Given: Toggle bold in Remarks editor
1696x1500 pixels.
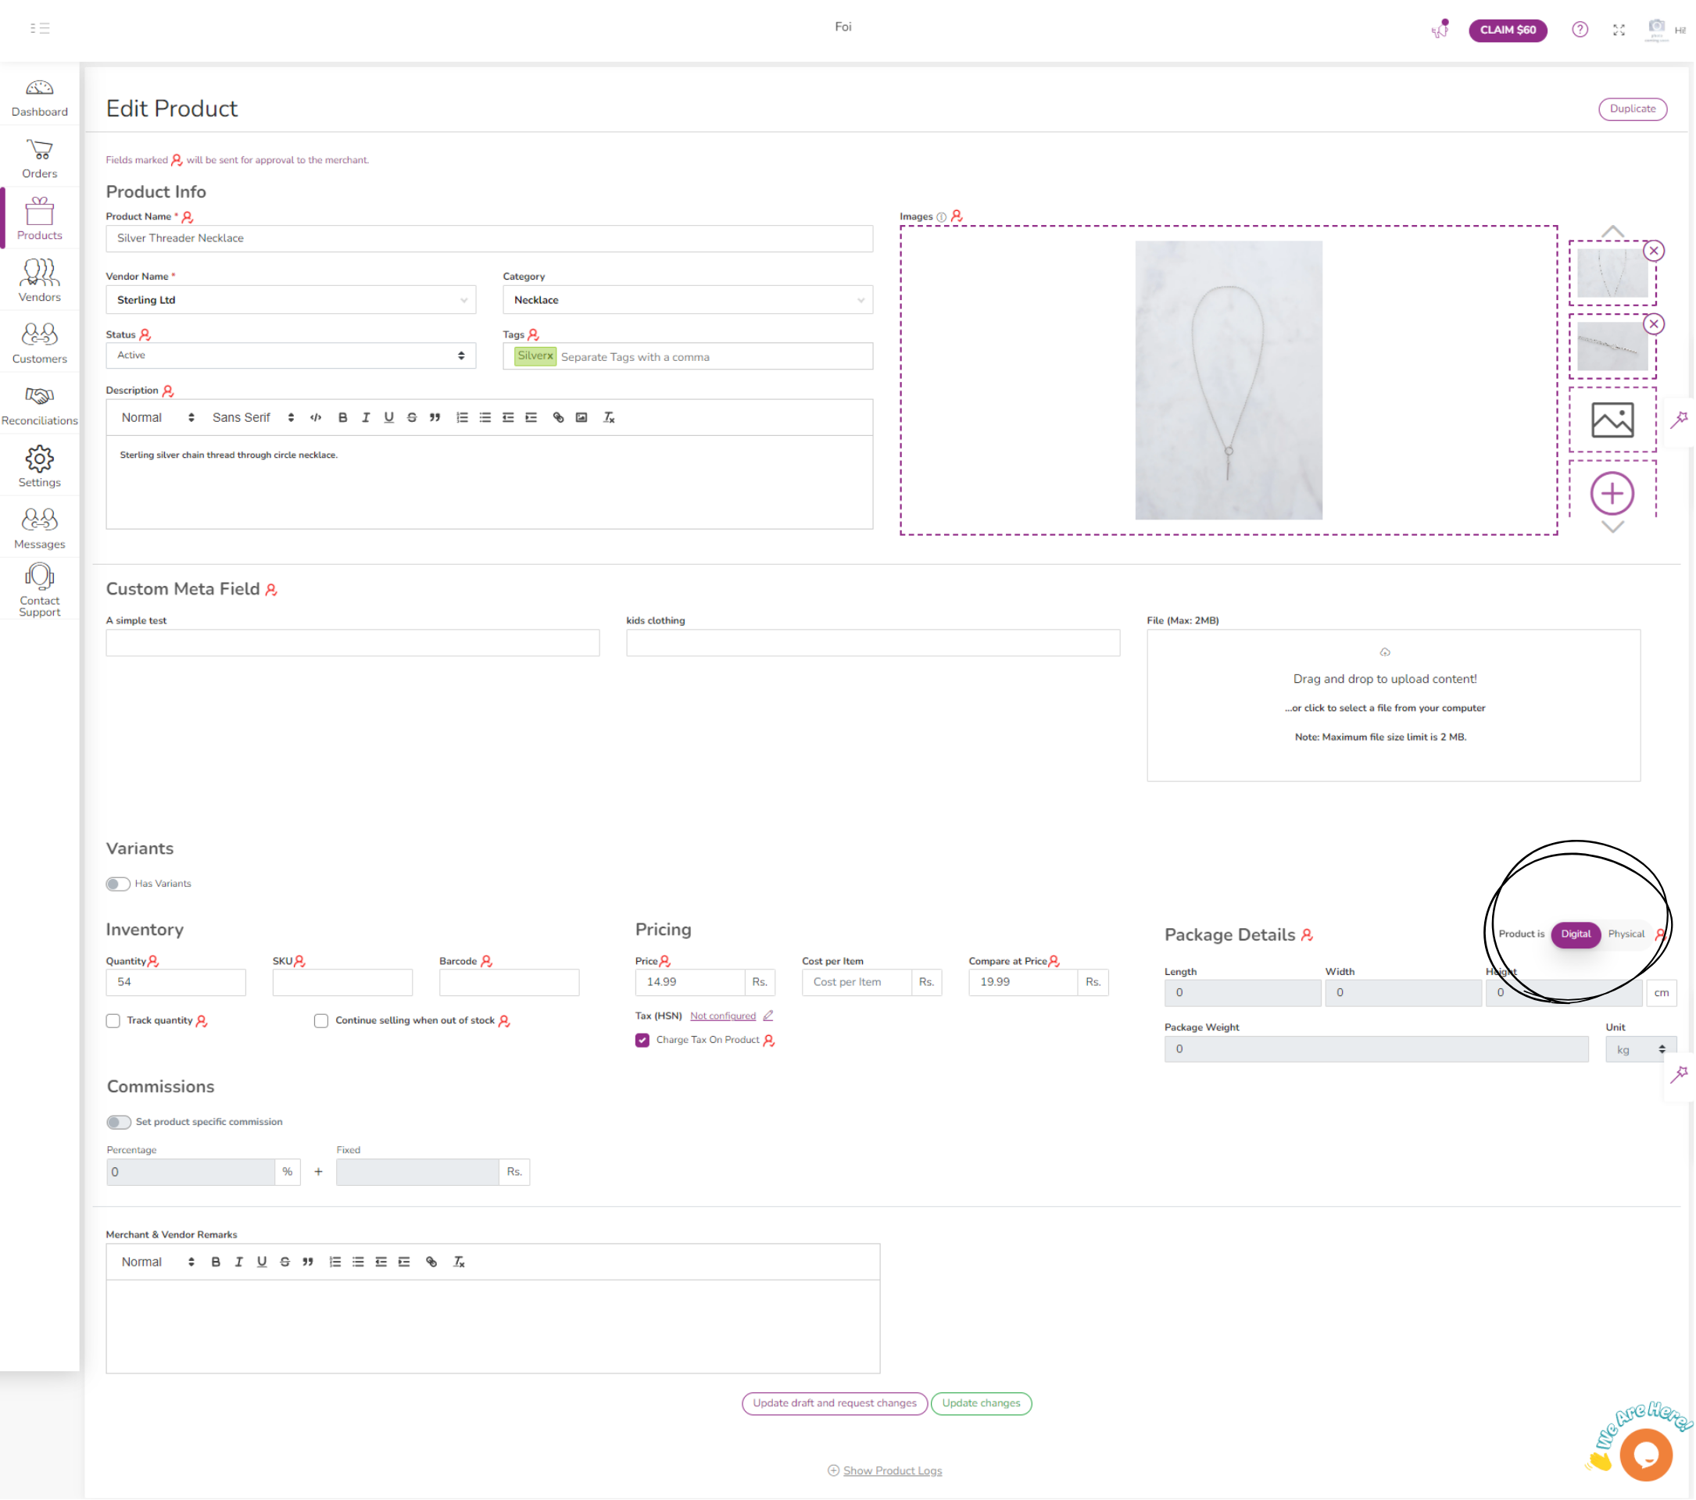Looking at the screenshot, I should coord(216,1262).
